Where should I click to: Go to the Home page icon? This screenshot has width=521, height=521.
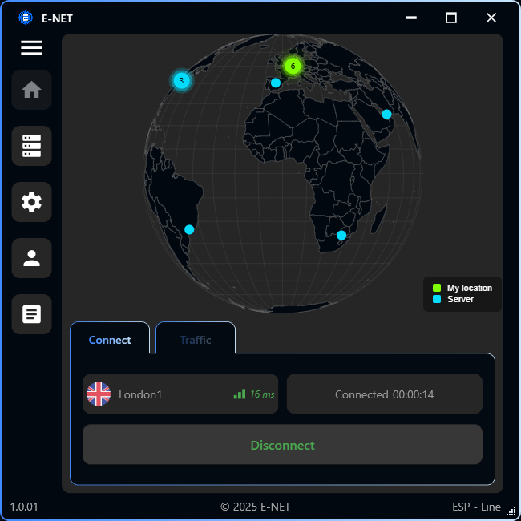tap(31, 90)
